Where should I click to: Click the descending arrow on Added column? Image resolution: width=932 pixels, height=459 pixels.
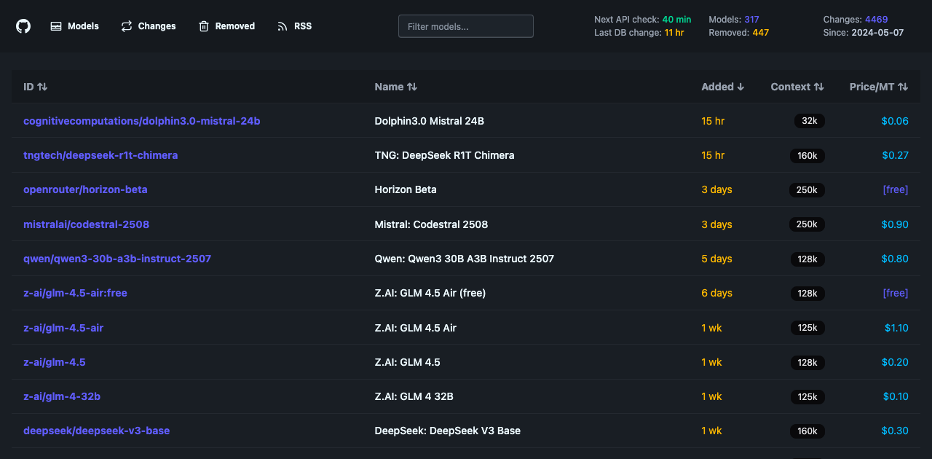(741, 86)
